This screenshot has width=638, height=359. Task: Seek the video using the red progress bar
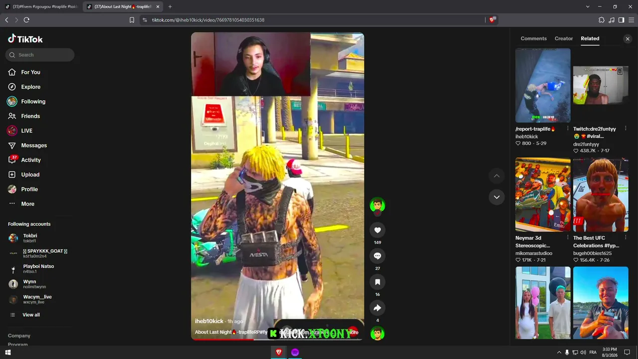coord(278,340)
